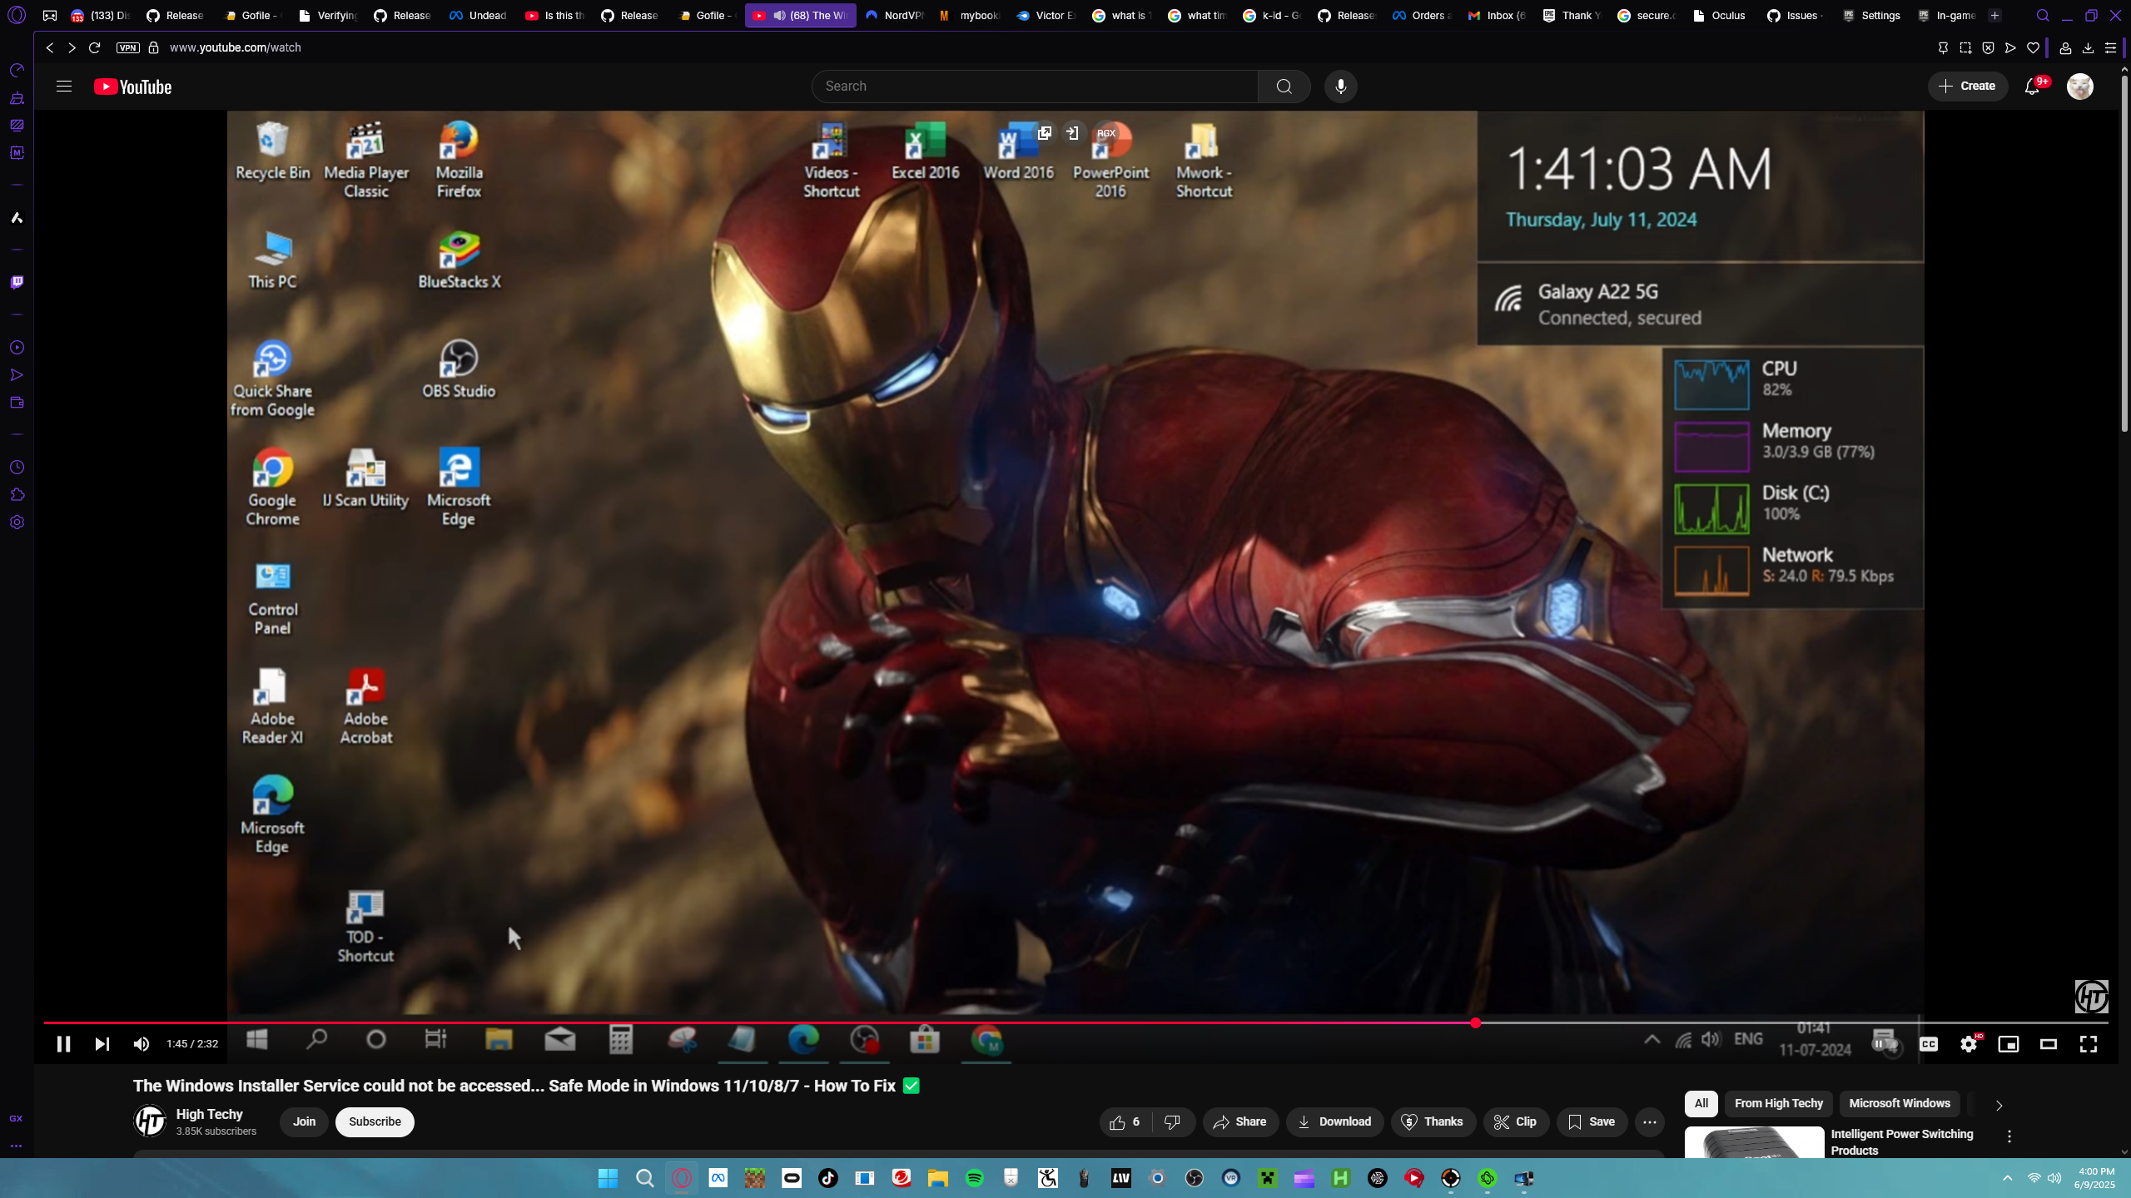Switch to the NordVPN browser tab
The width and height of the screenshot is (2131, 1198).
tap(896, 15)
